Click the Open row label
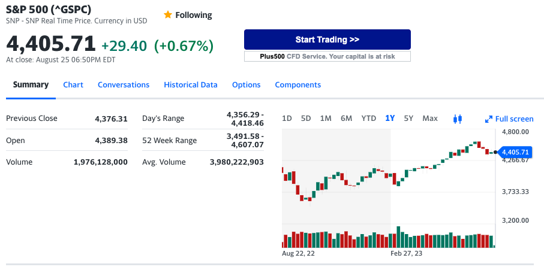Viewport: 544px width, 270px height. [16, 141]
